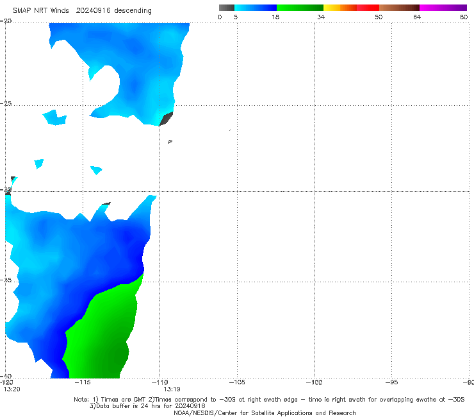Click the colorbar label '18'
Image resolution: width=474 pixels, height=417 pixels.
[x=275, y=17]
